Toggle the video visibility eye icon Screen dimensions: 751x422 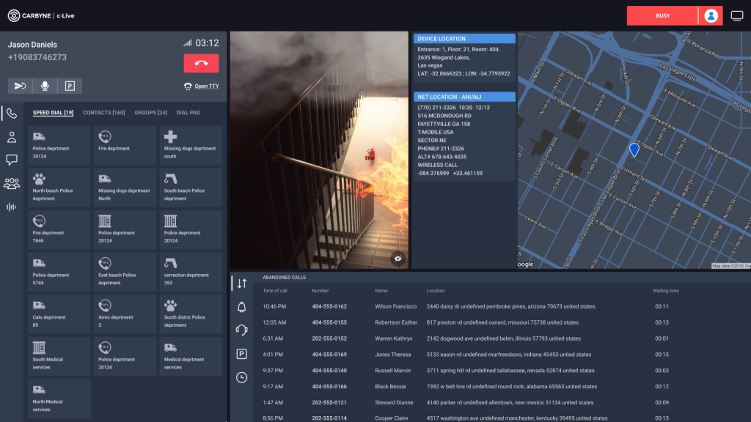coord(398,259)
